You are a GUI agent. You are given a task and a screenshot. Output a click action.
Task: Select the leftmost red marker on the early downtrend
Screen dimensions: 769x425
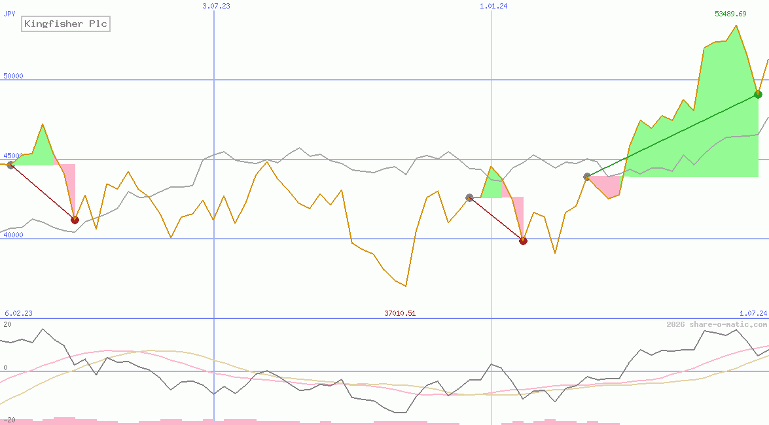(x=75, y=219)
